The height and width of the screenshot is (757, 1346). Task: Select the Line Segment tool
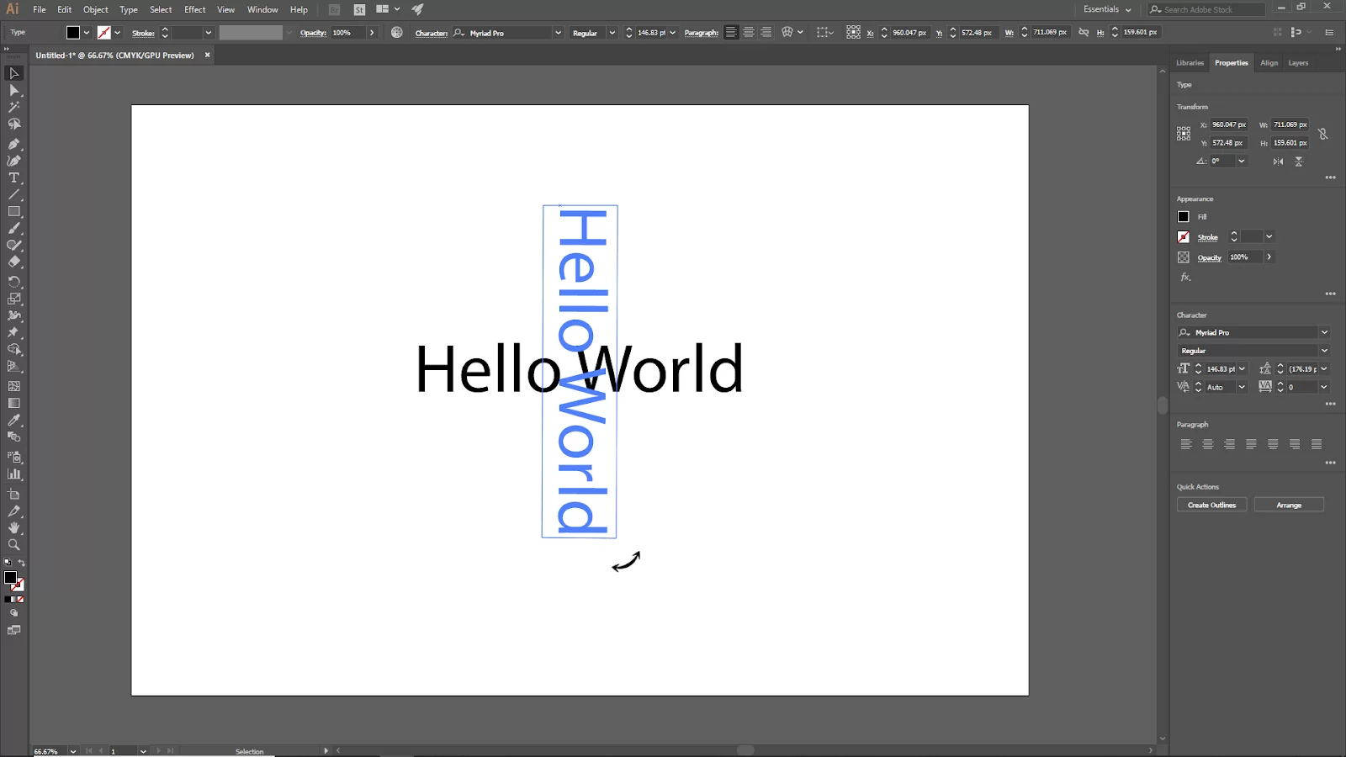(14, 194)
